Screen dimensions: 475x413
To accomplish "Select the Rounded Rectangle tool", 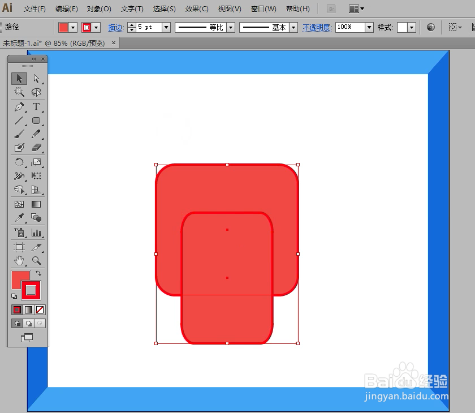I will 36,121.
